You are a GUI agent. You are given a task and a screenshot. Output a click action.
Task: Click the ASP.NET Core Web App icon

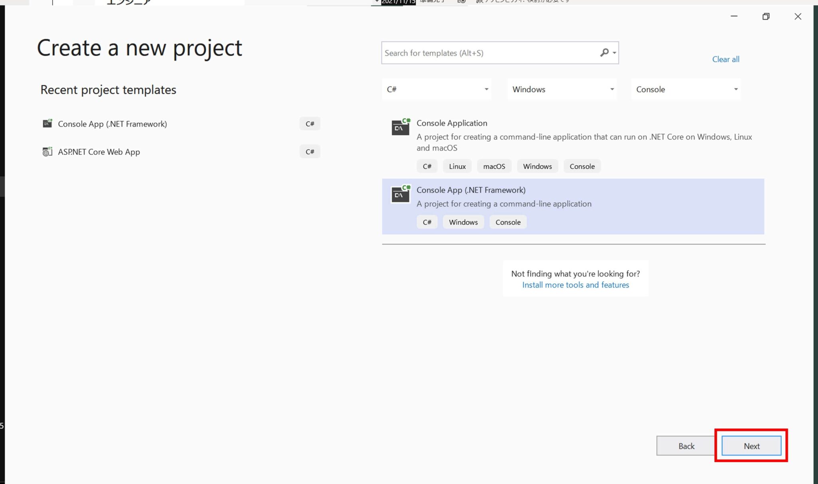pos(48,152)
